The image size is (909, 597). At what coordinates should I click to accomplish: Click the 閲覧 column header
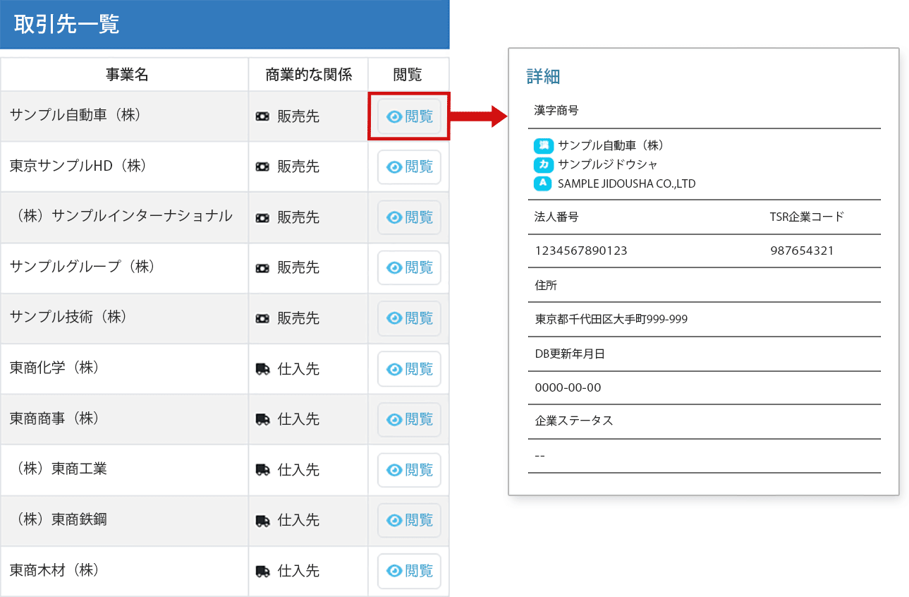409,75
